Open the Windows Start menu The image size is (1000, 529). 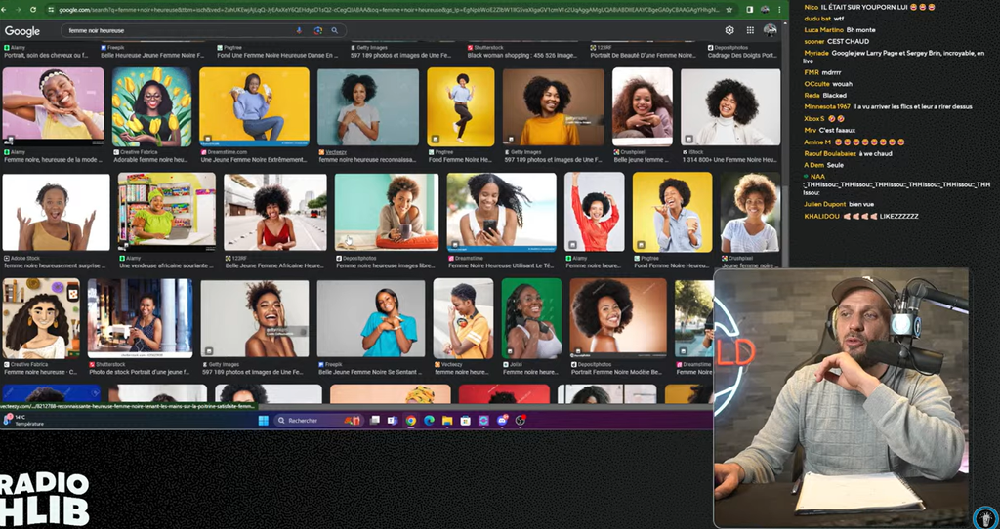tap(262, 421)
